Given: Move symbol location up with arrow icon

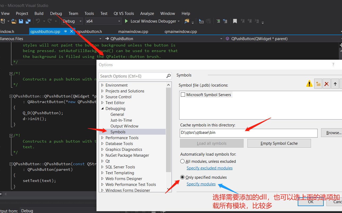Looking at the screenshot, I should click(x=335, y=84).
